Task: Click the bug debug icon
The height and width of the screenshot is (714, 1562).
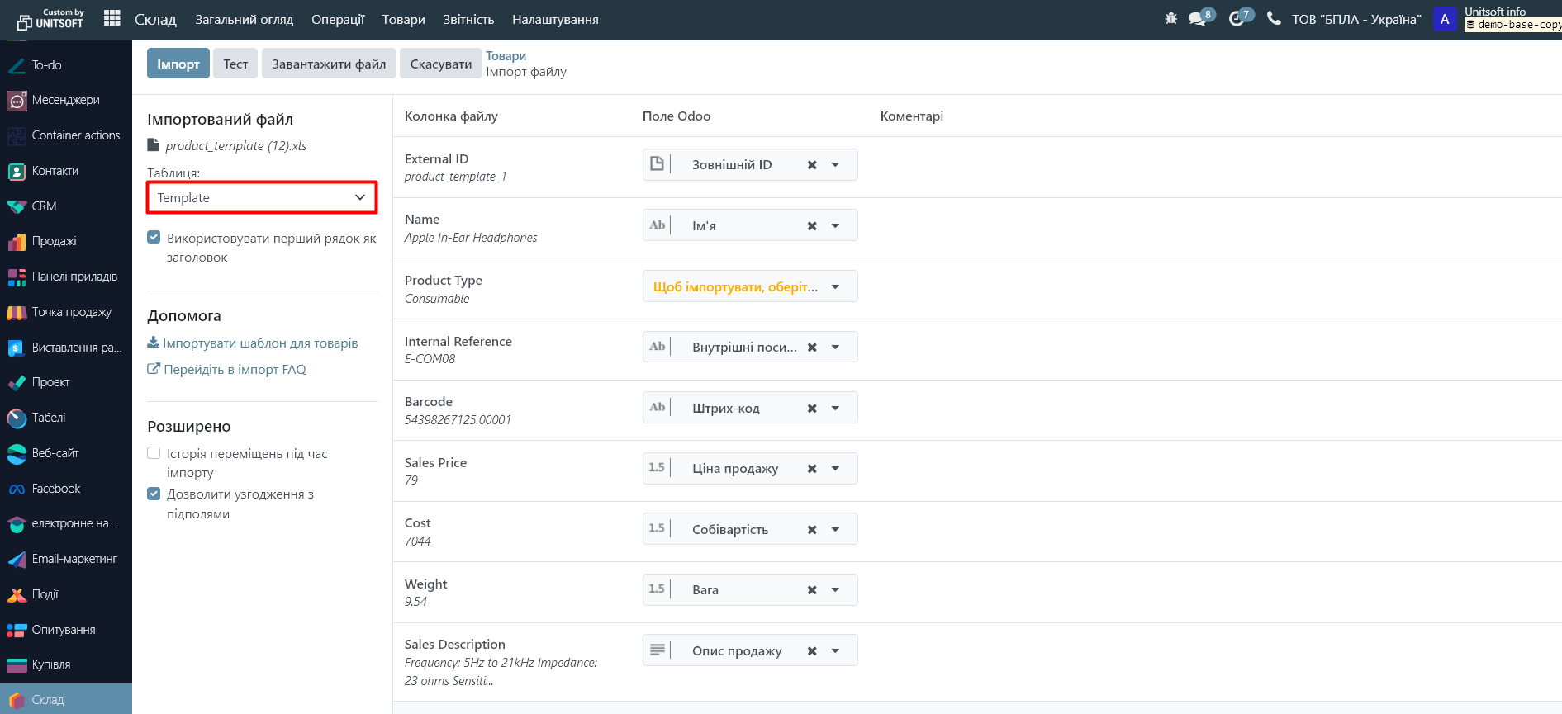Action: (1170, 18)
